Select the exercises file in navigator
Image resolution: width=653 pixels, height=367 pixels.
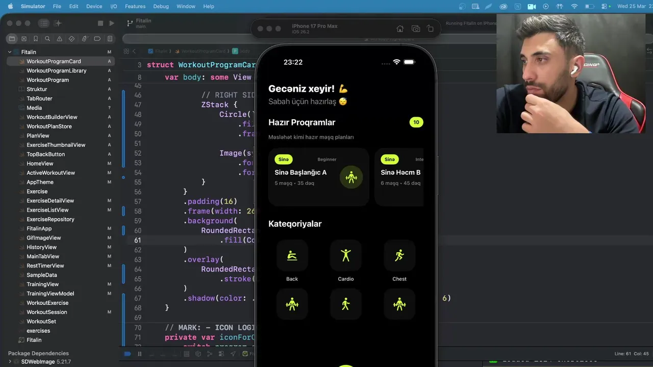click(60, 331)
